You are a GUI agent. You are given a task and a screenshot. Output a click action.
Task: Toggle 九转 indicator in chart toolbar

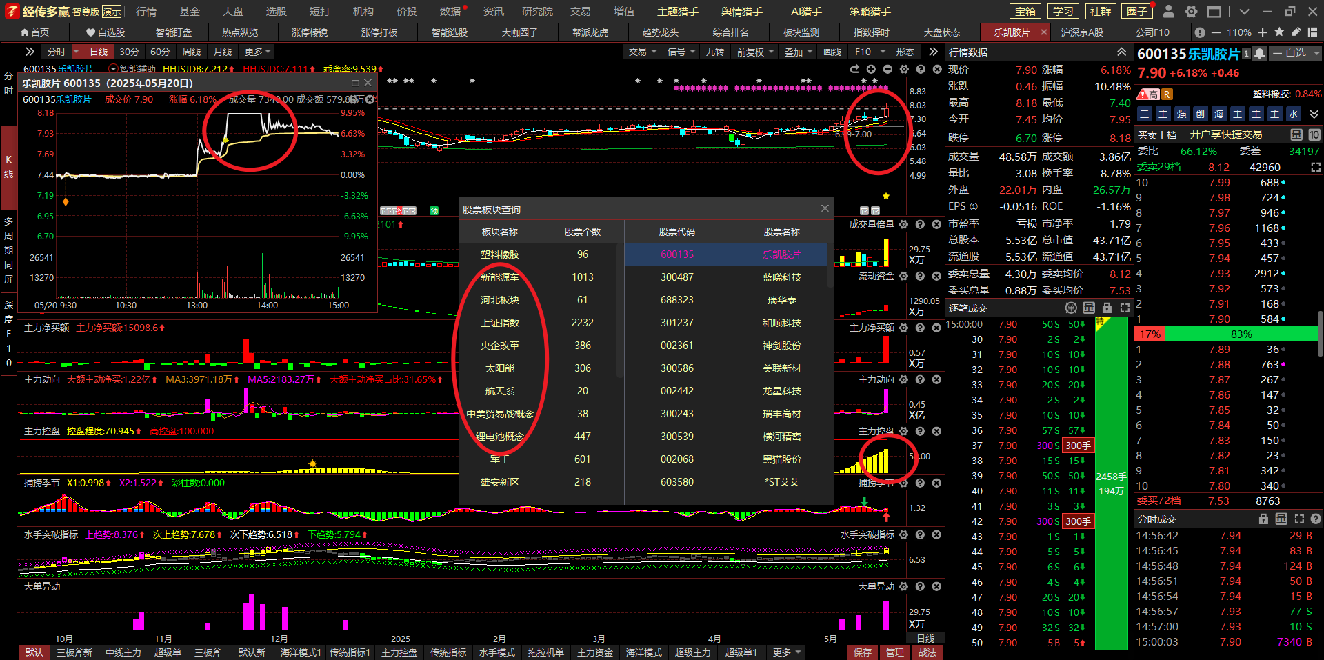(714, 52)
